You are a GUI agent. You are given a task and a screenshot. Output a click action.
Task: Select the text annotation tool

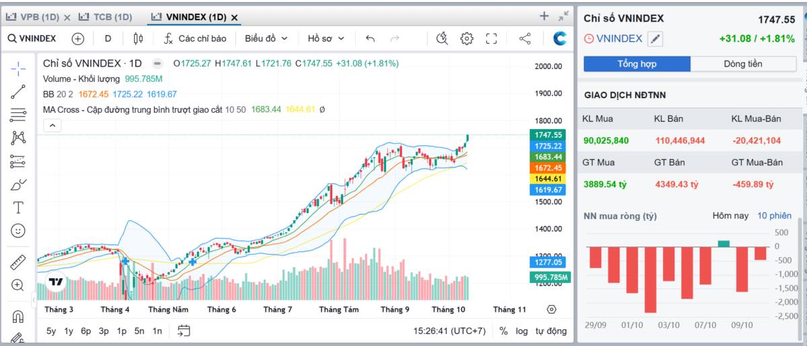click(18, 208)
